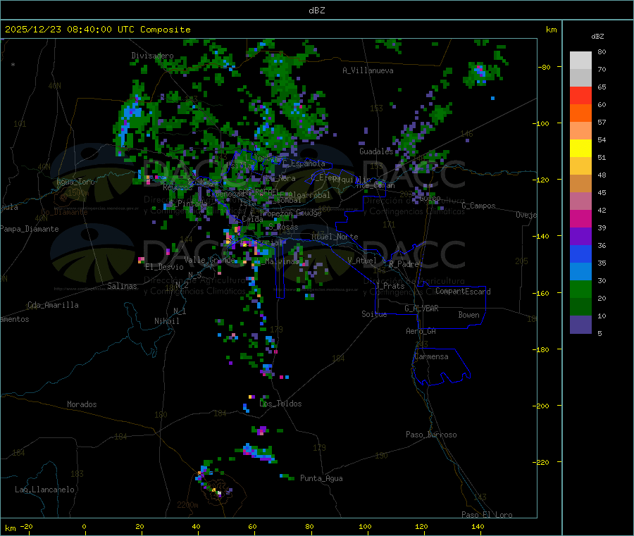Click the Divisadero place label
Screen dimensions: 634x536
(x=152, y=56)
